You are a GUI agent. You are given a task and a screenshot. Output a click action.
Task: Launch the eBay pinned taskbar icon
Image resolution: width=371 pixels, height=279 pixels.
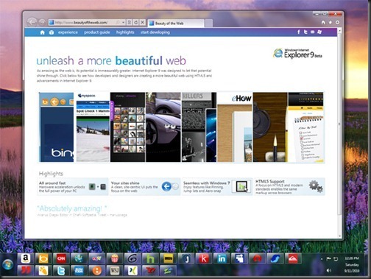96,258
